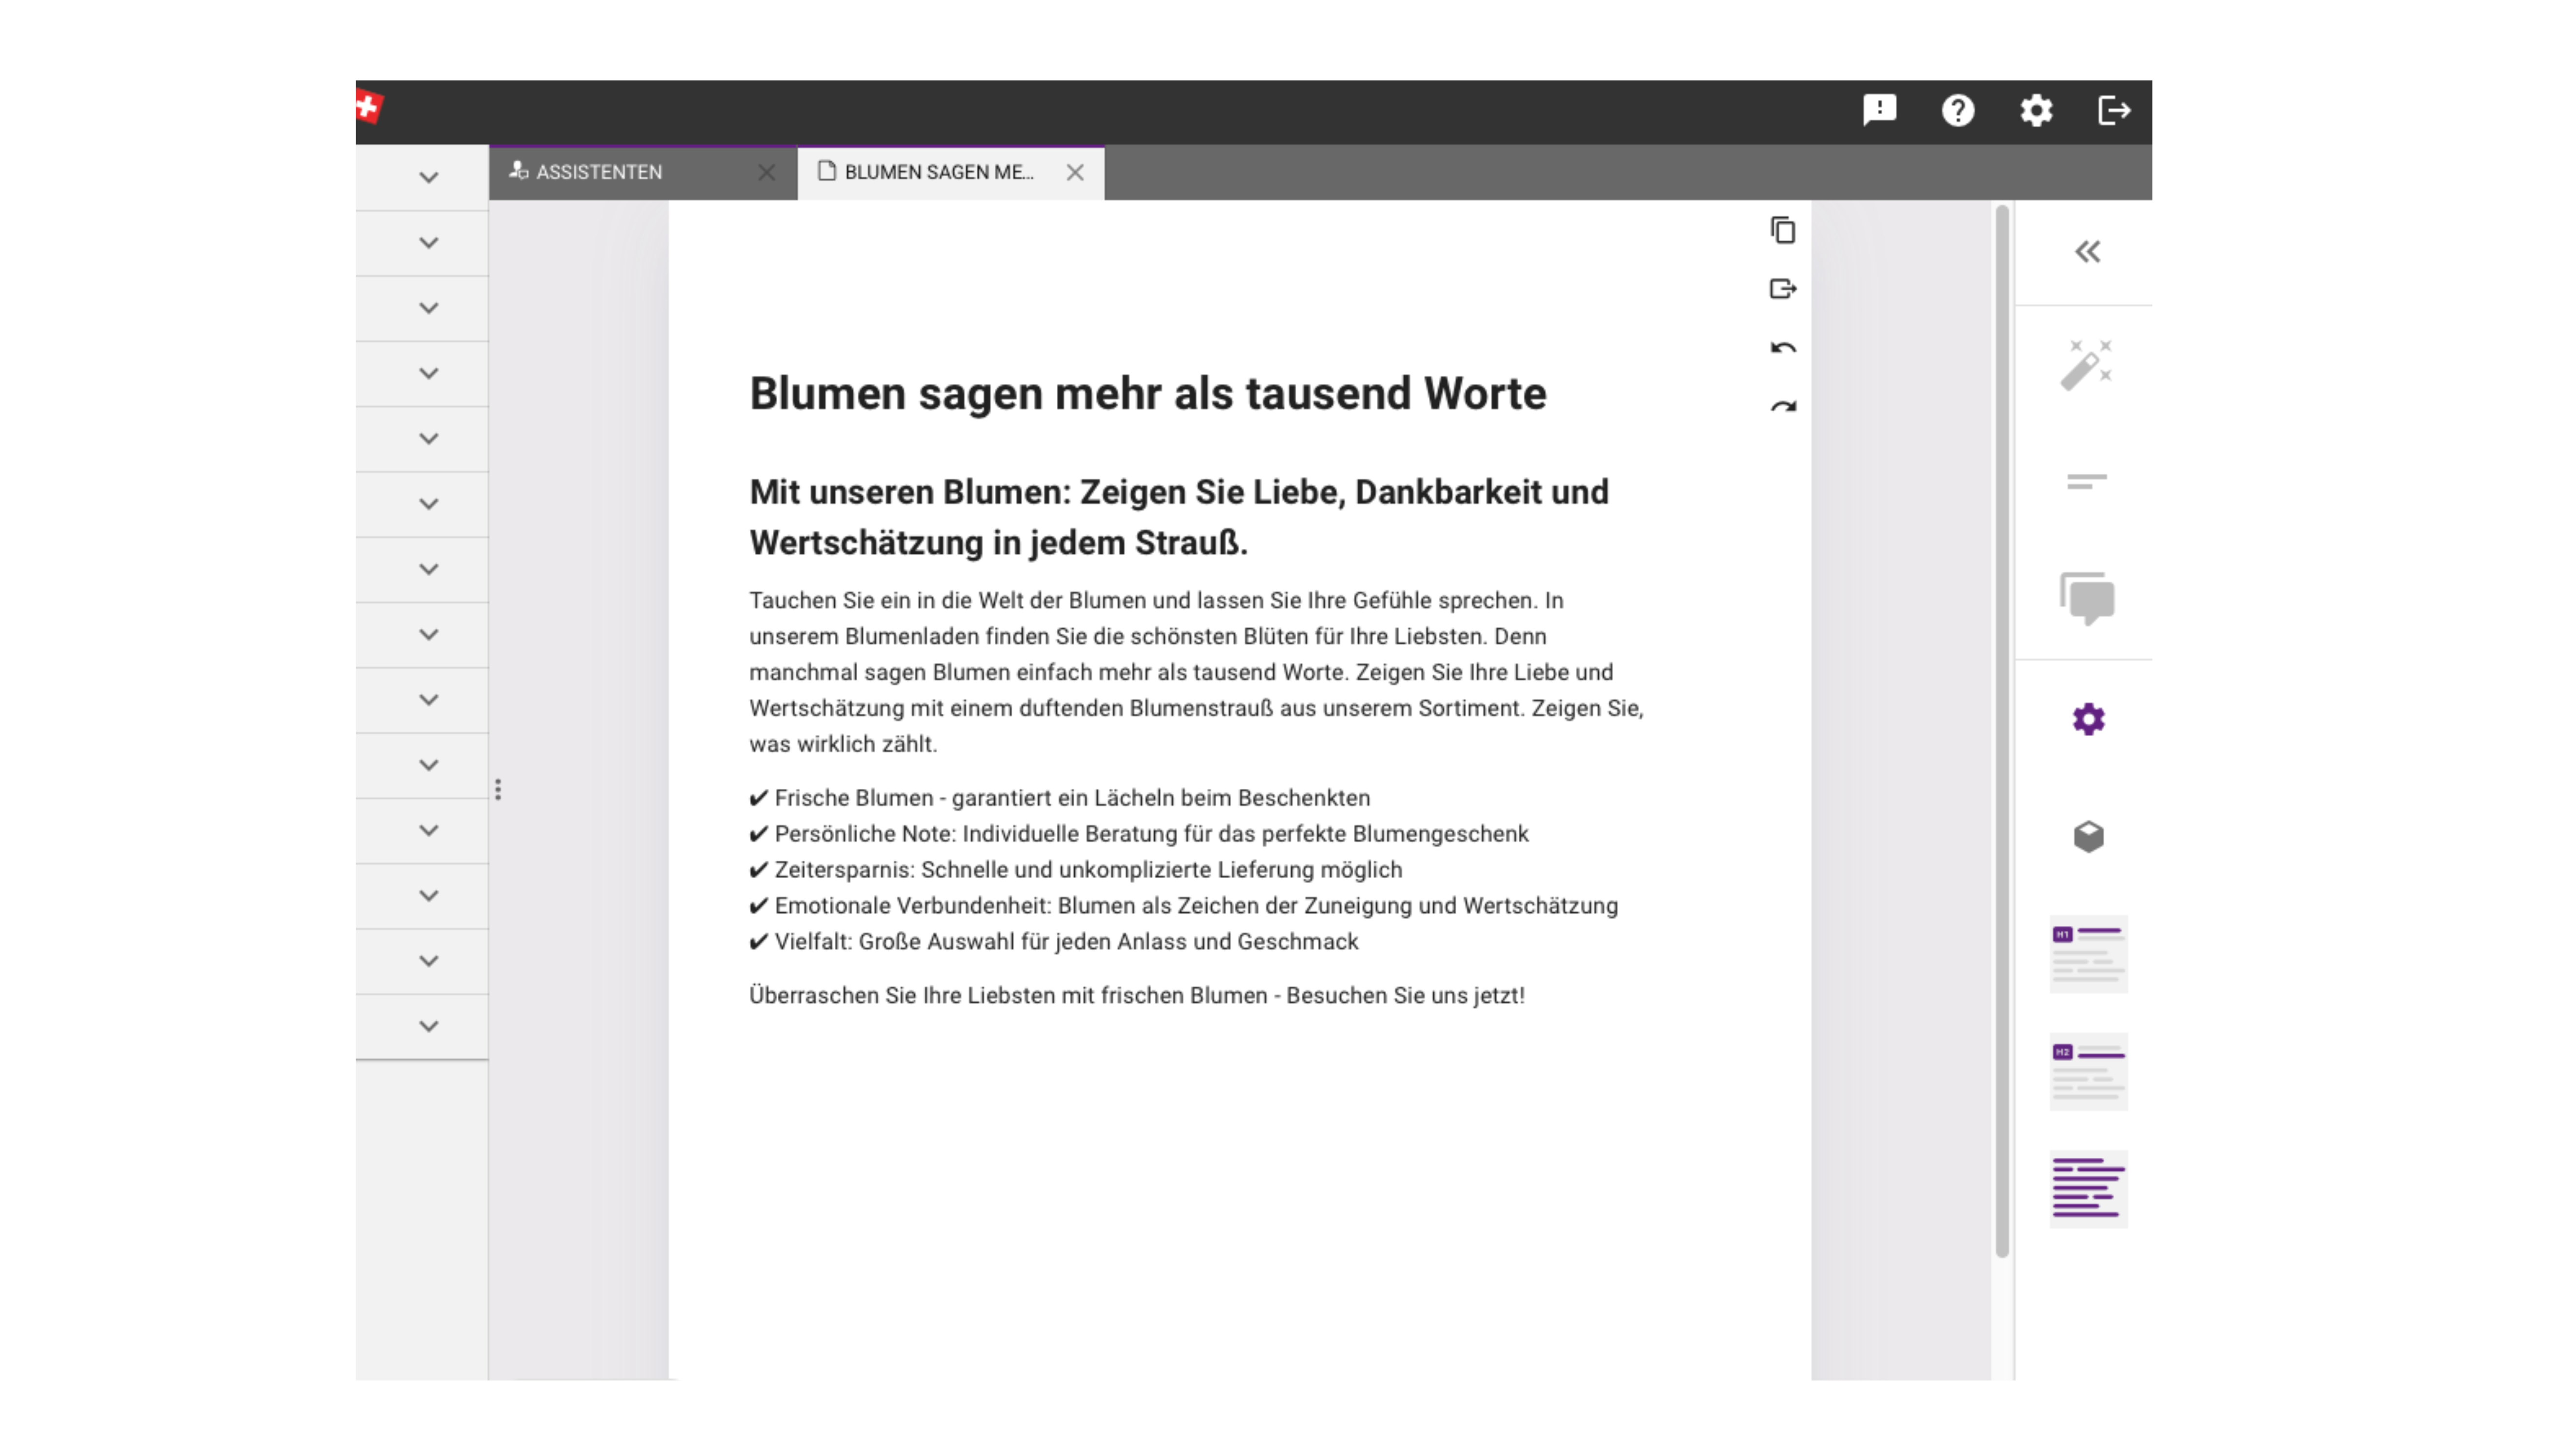Export the document with the export icon

pos(1782,289)
